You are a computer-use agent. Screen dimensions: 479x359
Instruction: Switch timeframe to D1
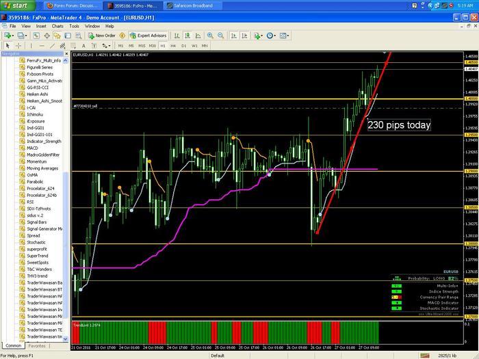(183, 46)
